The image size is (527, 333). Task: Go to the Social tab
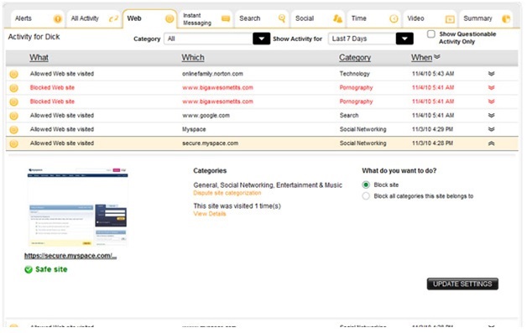[x=318, y=18]
